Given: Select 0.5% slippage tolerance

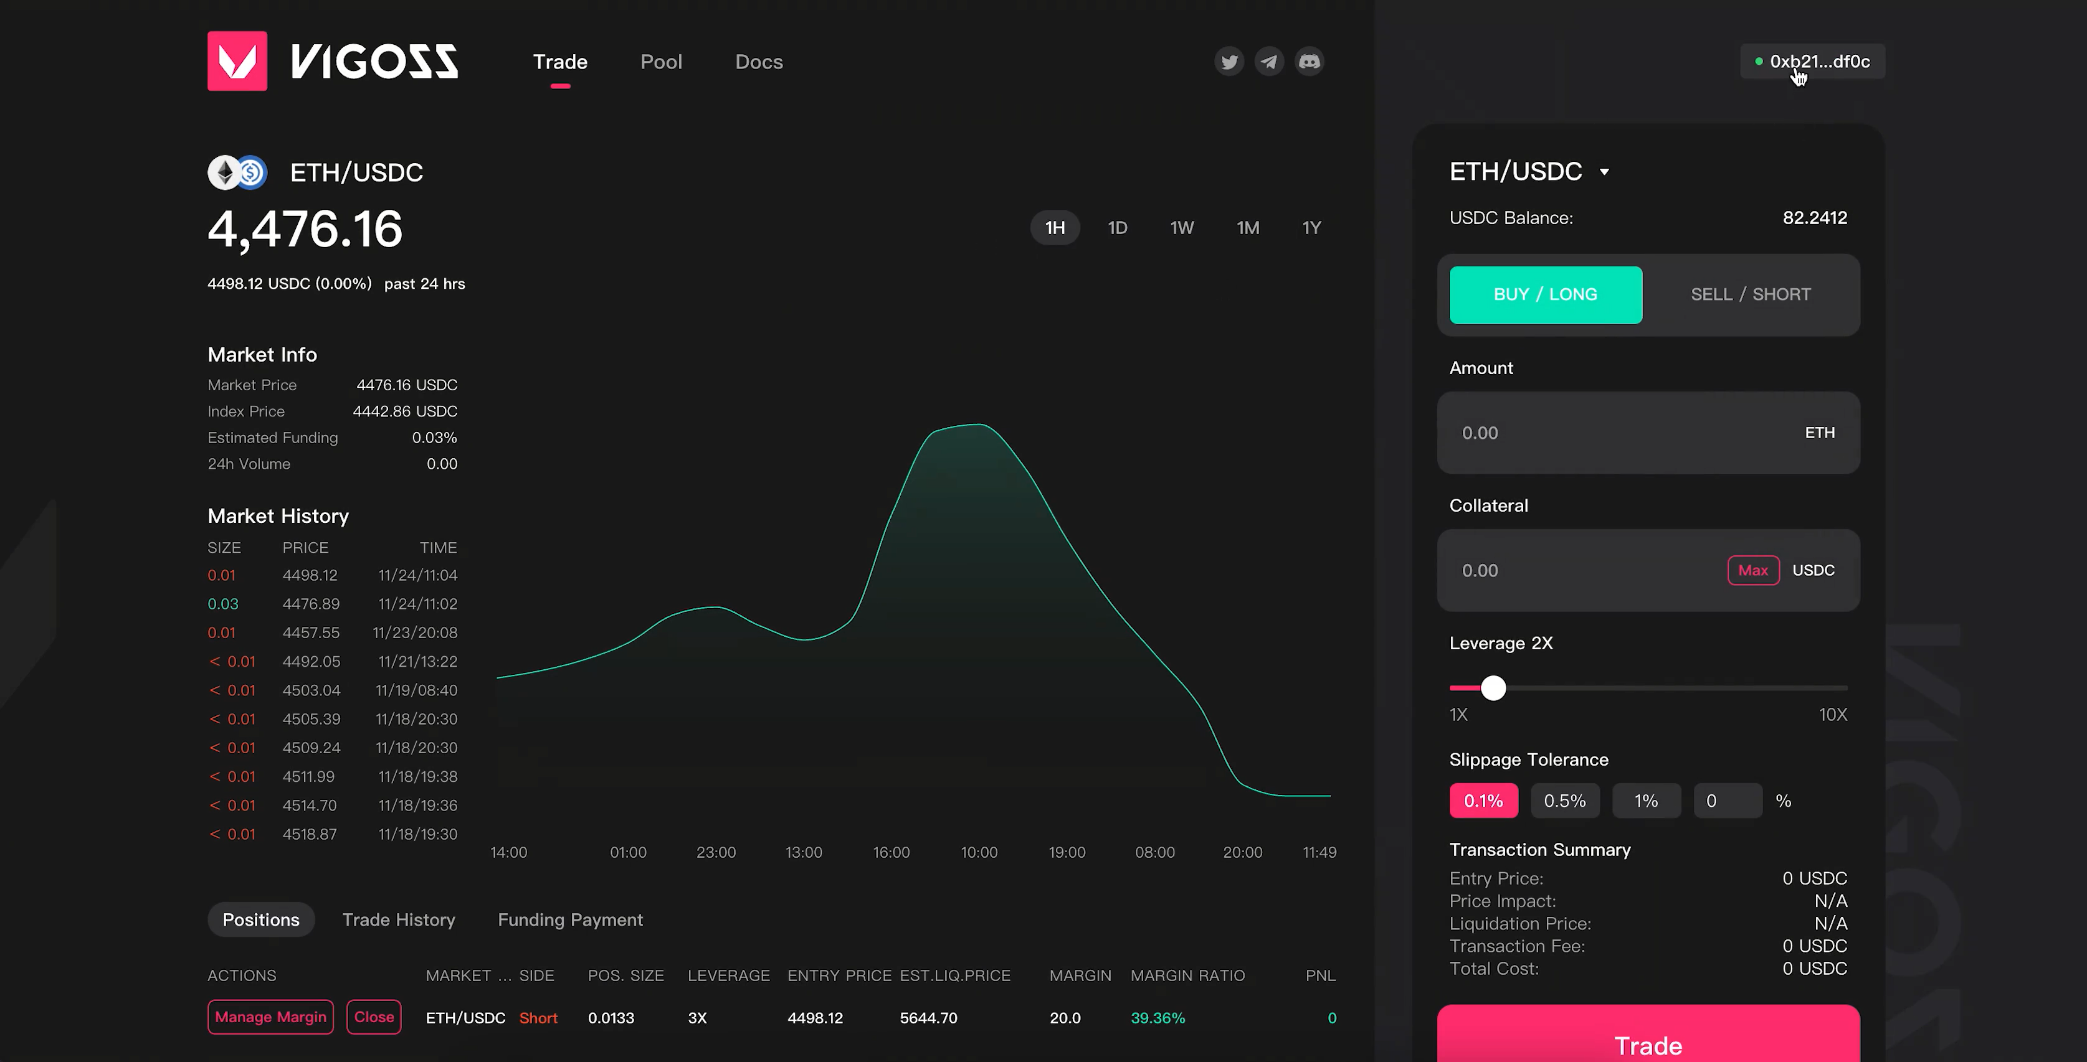Looking at the screenshot, I should (x=1564, y=801).
